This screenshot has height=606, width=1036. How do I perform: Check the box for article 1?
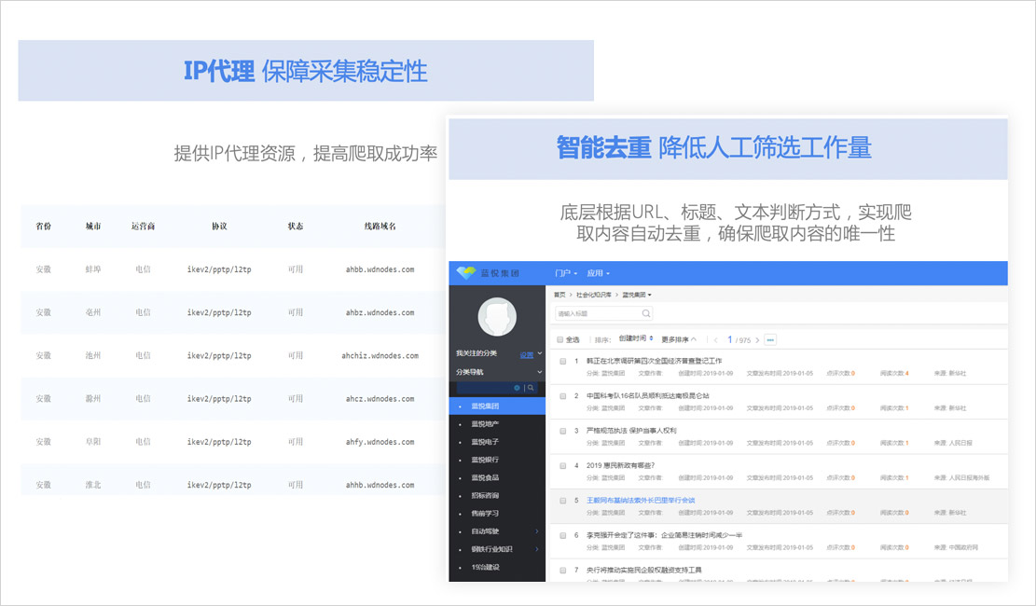(562, 361)
